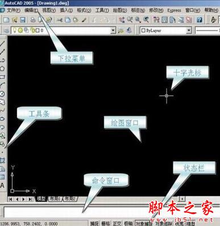Toggle 正交 ortho mode in status bar
Image resolution: width=220 pixels, height=226 pixels.
[117, 223]
